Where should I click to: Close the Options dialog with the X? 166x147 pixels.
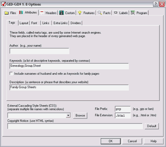click(162, 4)
